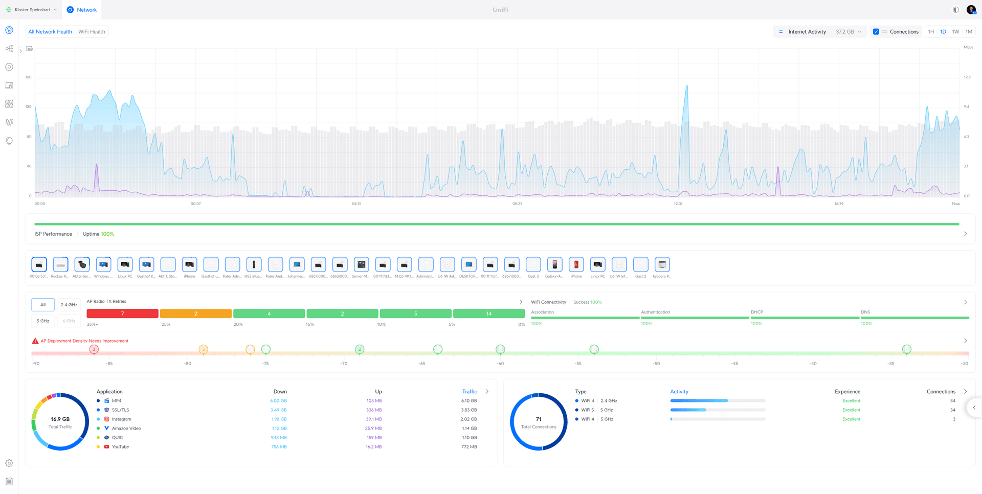
Task: Open the zigzag statistics icon in the sidebar
Action: point(9,122)
